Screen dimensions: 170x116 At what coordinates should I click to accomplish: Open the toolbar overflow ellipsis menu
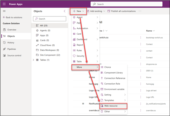point(140,11)
